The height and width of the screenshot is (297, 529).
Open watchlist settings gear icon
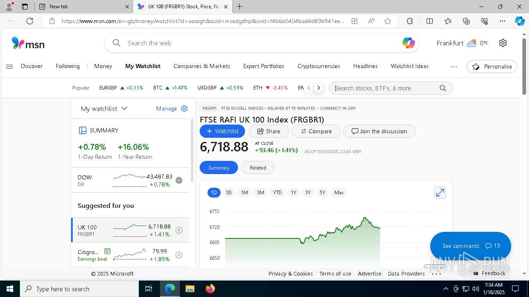[184, 108]
